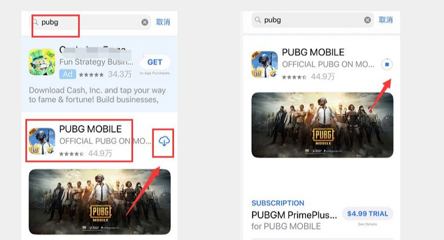Open left PUBG MOBILE banner screenshot
Screen dimensions: 444x240
pos(100,202)
